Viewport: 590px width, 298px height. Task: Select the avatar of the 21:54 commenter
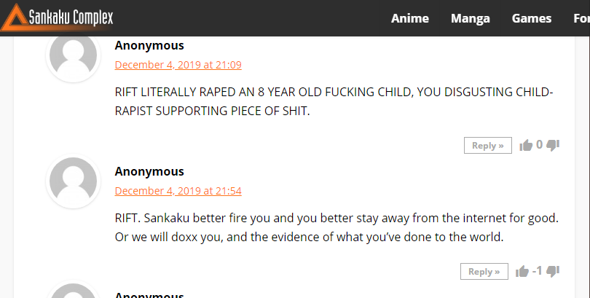(74, 181)
